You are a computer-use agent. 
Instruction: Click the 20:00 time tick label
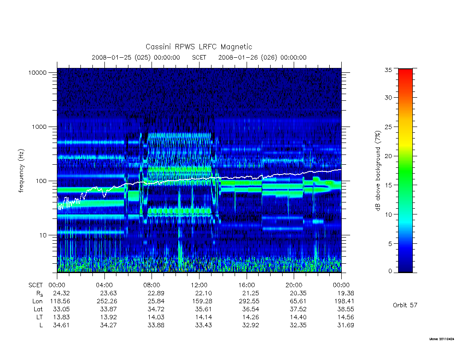pos(294,285)
